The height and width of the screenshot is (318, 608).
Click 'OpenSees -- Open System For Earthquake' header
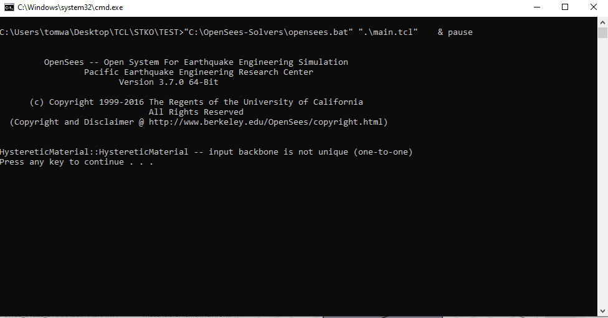196,62
